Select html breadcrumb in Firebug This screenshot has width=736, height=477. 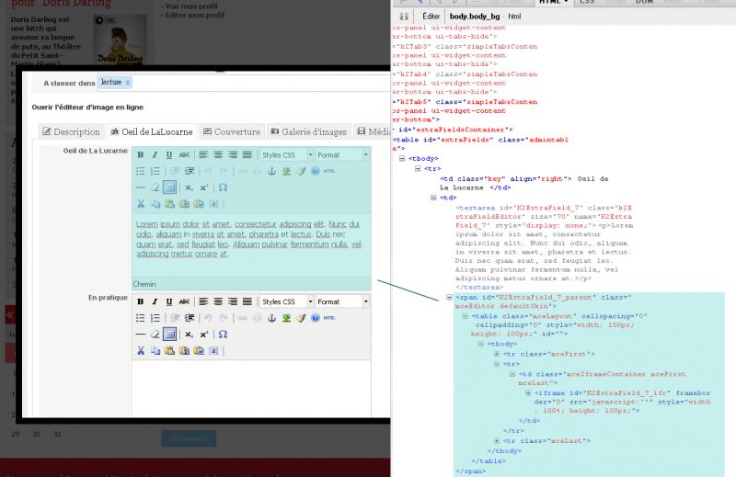point(514,16)
